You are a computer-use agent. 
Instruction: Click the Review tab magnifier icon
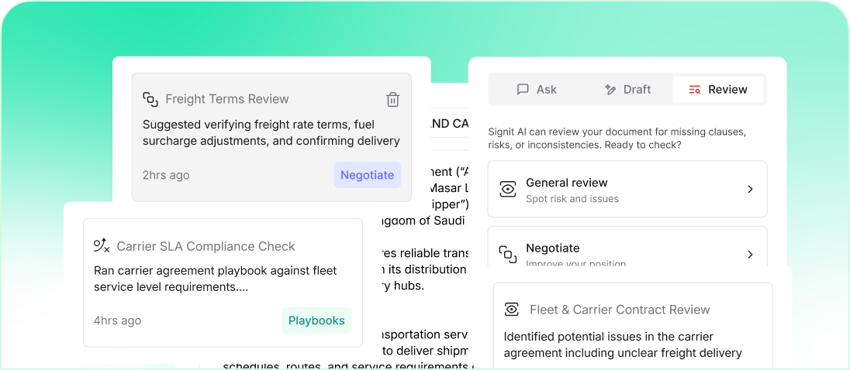click(695, 90)
